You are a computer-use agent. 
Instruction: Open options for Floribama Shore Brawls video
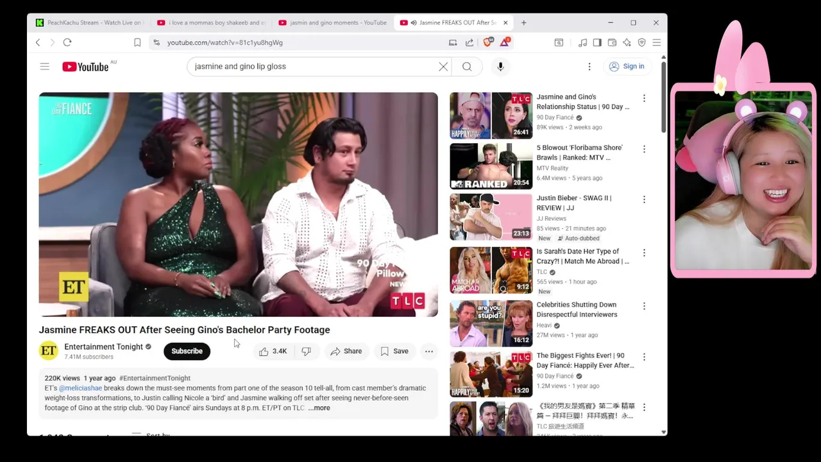[x=644, y=149]
